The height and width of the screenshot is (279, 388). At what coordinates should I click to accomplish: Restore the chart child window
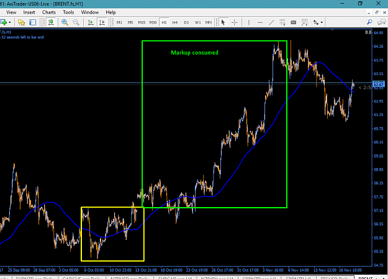pyautogui.click(x=377, y=12)
